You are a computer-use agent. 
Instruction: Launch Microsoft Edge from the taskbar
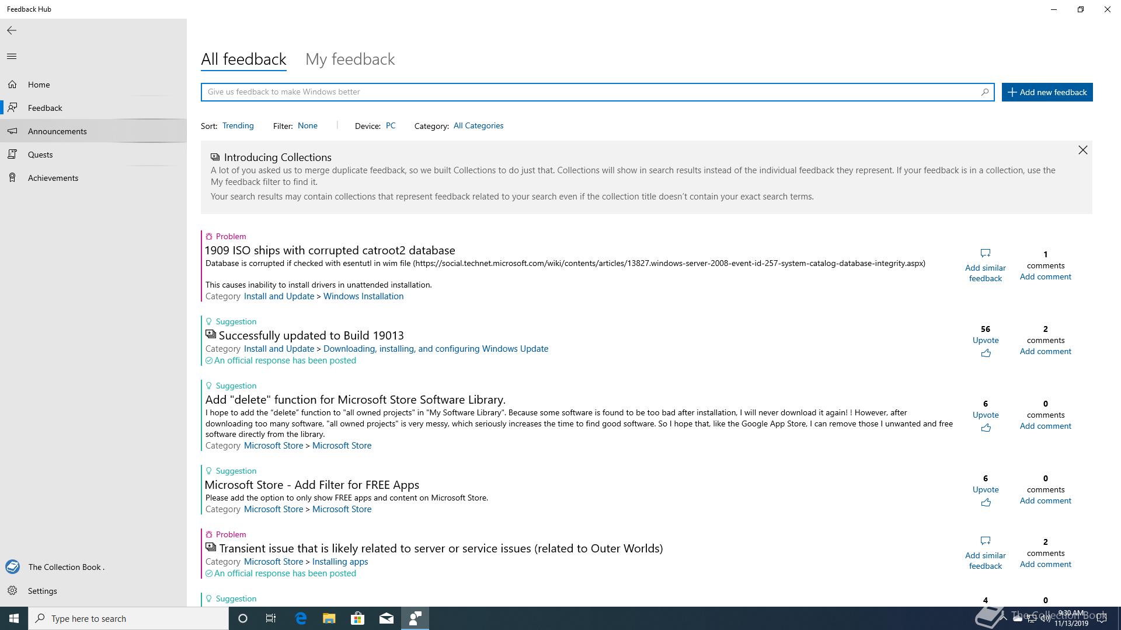(x=301, y=618)
